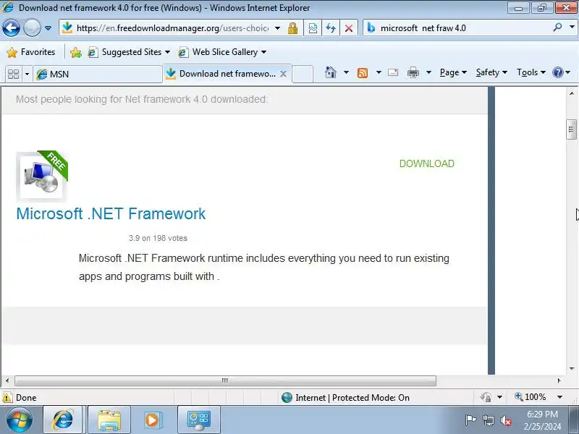Screen dimensions: 579x434
Task: Click the Internet Protected Mode zone indicator
Action: coord(345,397)
